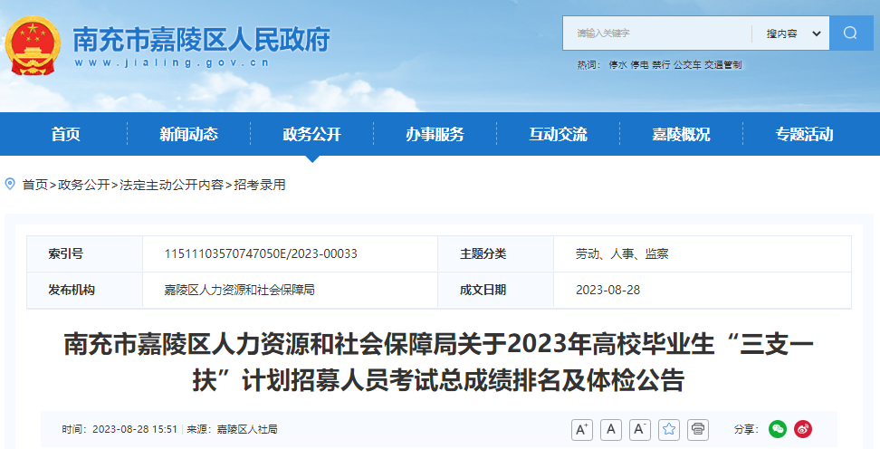Open the 政务公开 navigation tab
Screen dimensions: 880x449
pos(311,134)
